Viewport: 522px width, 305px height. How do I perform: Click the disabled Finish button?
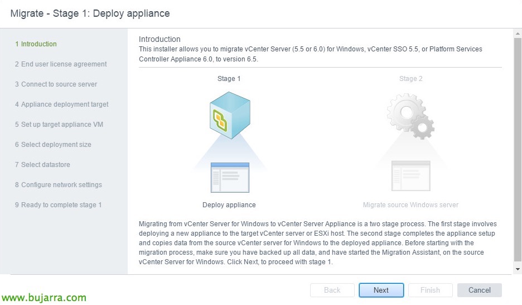[x=430, y=290]
